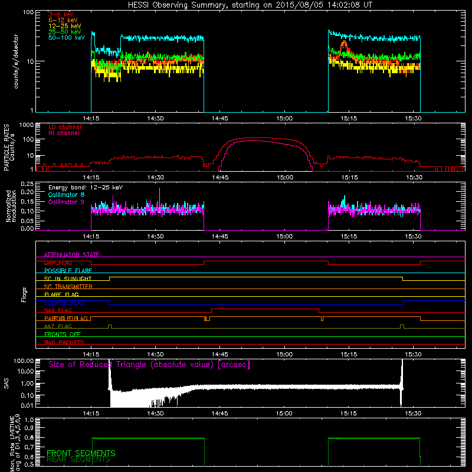Click the "Mon. Rate LIVETIME" axis title

tap(12, 443)
